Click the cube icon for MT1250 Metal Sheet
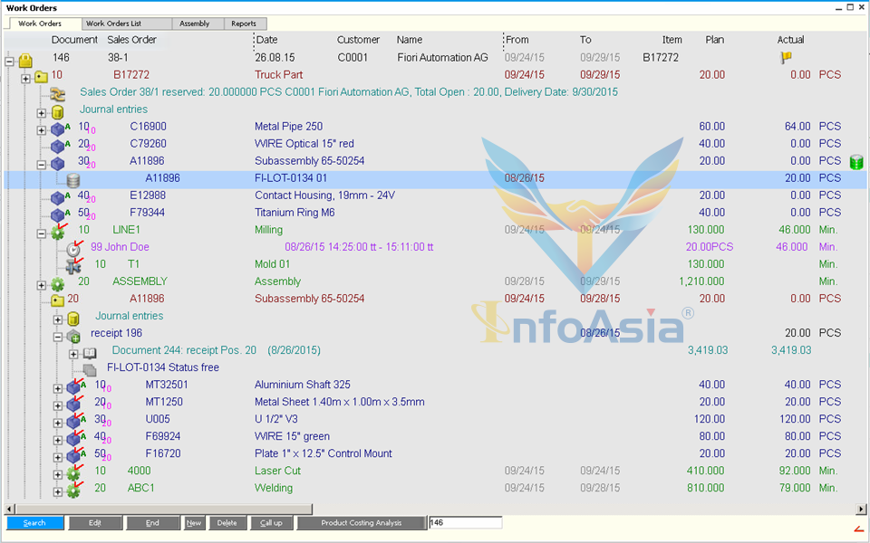 (x=73, y=405)
